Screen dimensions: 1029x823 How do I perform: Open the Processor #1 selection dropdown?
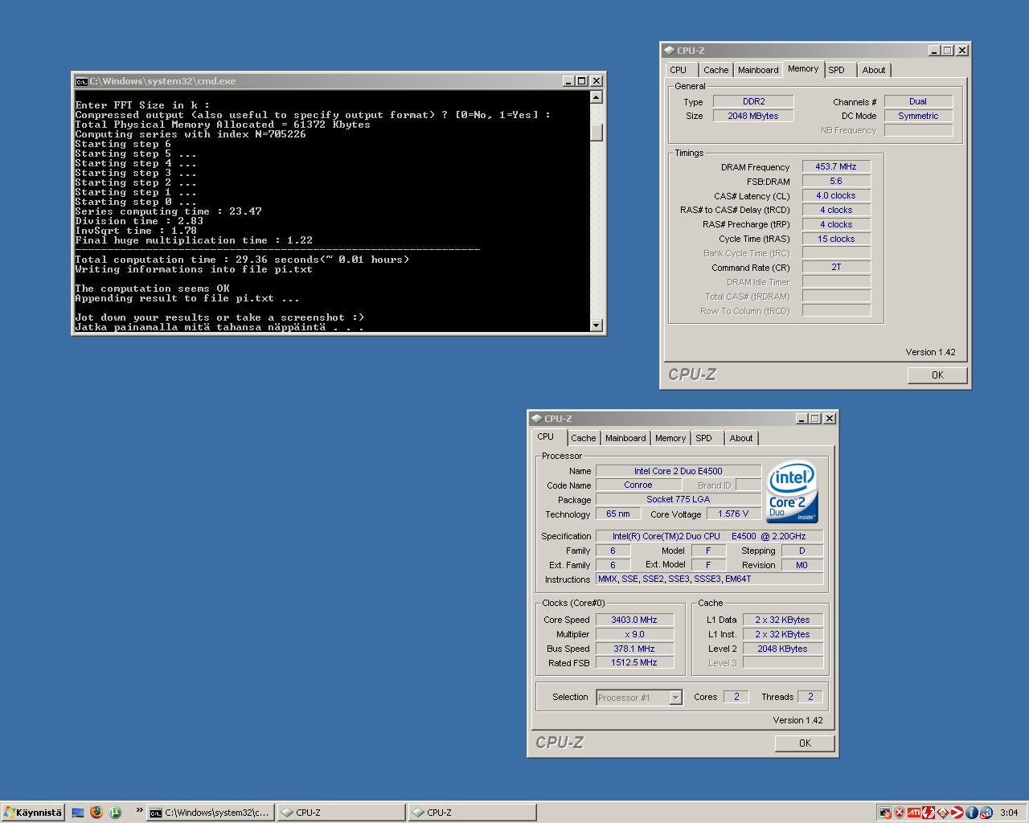676,698
